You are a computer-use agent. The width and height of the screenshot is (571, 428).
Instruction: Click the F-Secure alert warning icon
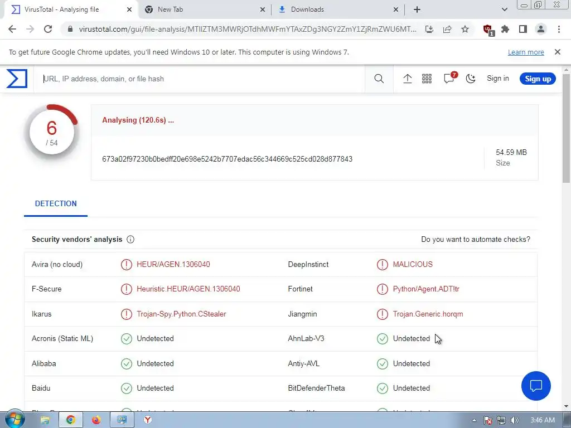[127, 289]
